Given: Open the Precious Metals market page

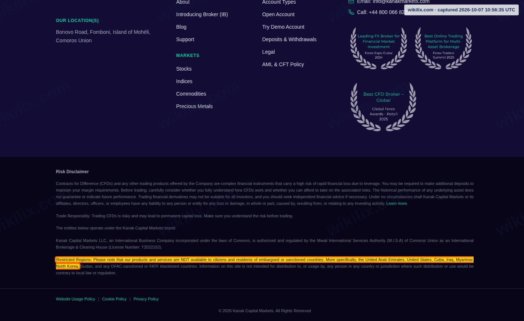Looking at the screenshot, I should pyautogui.click(x=195, y=106).
